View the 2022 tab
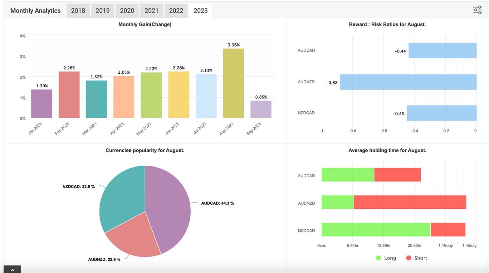The image size is (489, 273). tap(176, 11)
